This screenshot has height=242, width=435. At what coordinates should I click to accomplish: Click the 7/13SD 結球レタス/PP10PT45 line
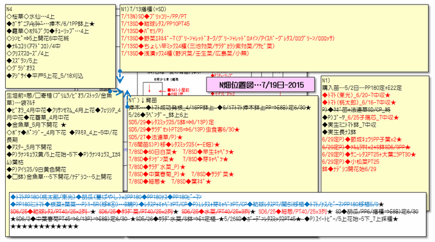pyautogui.click(x=155, y=24)
